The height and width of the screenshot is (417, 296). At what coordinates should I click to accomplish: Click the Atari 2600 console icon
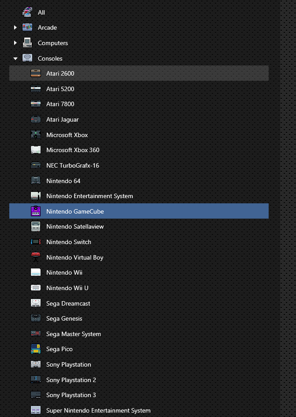click(x=36, y=73)
